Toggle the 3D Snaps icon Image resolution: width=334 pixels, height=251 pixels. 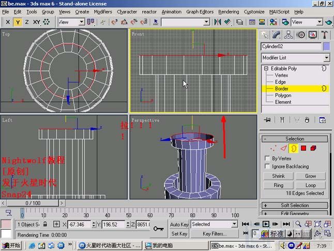pos(114,22)
